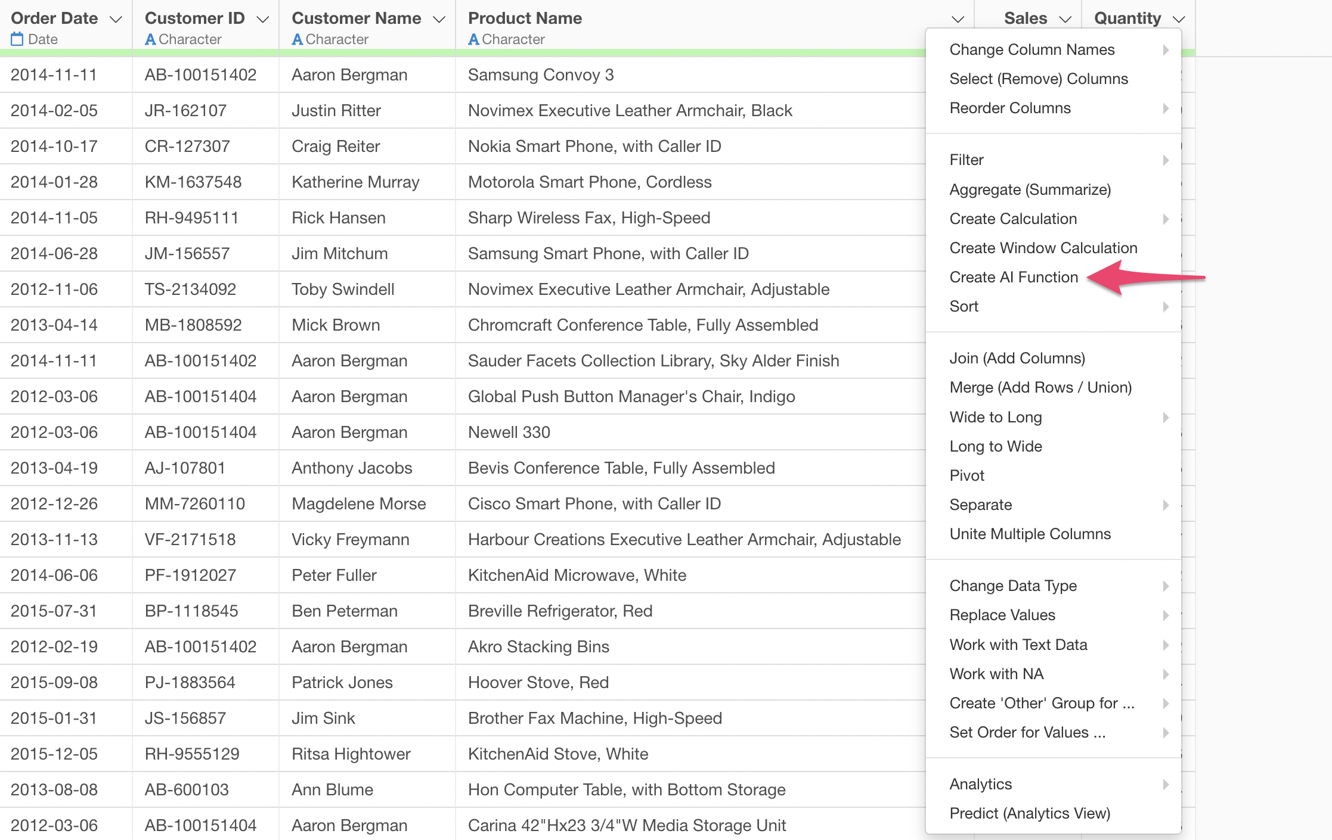
Task: Open the Sales column dropdown chevron
Action: (1065, 19)
